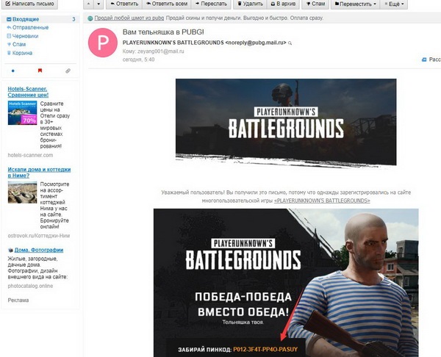
Task: Click sender address noreply@pubg.mail.ru
Action: pos(256,43)
